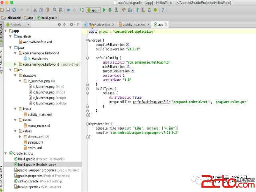Select the app editor tab
Screen dimensions: 256x192
click(x=160, y=25)
